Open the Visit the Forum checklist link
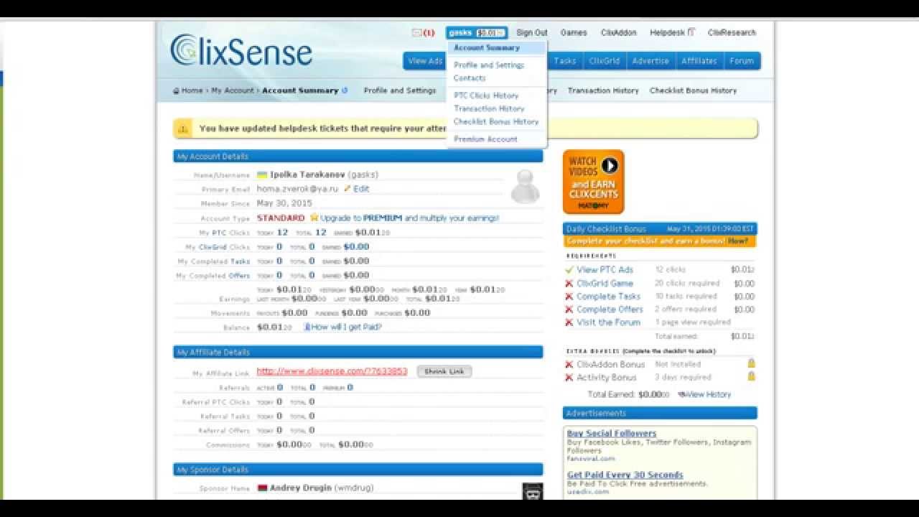 [609, 322]
